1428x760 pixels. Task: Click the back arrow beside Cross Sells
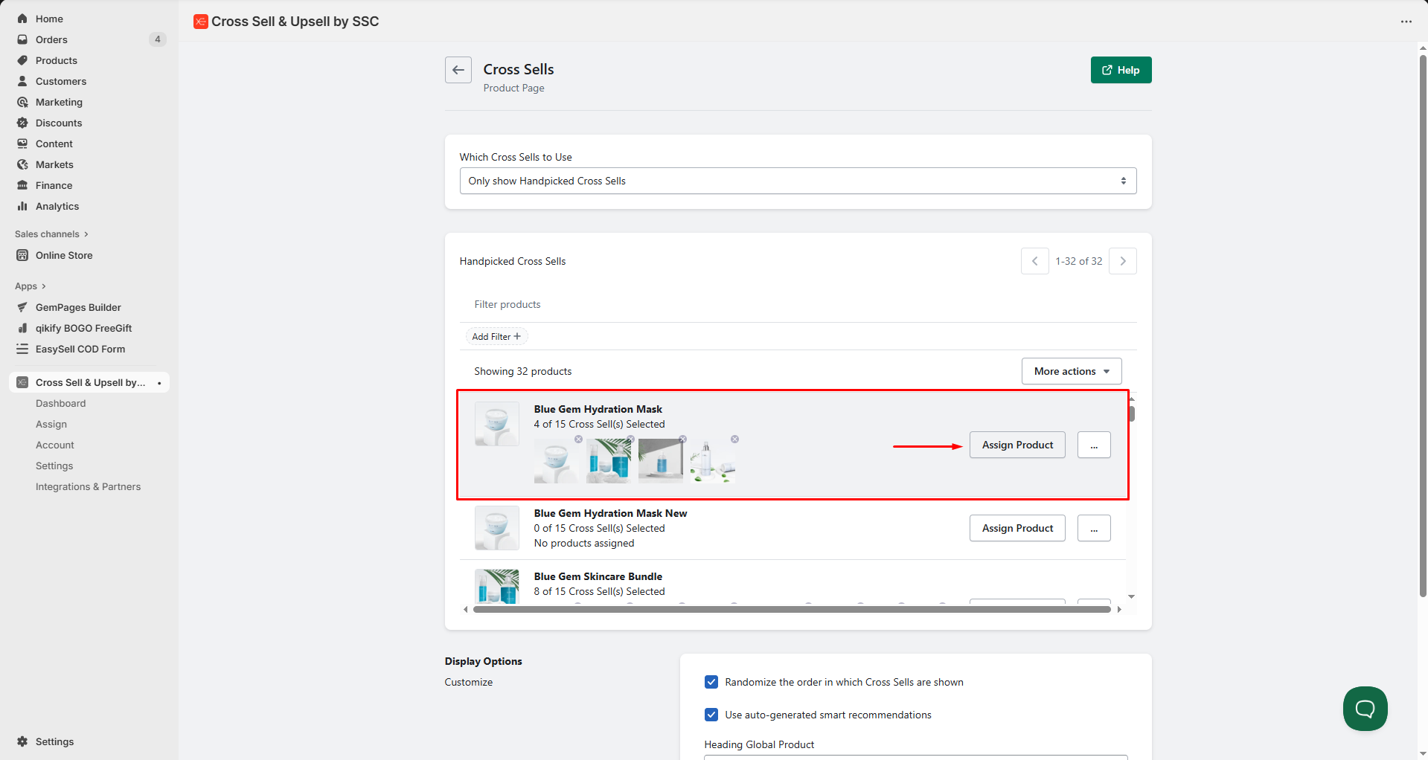click(x=458, y=70)
